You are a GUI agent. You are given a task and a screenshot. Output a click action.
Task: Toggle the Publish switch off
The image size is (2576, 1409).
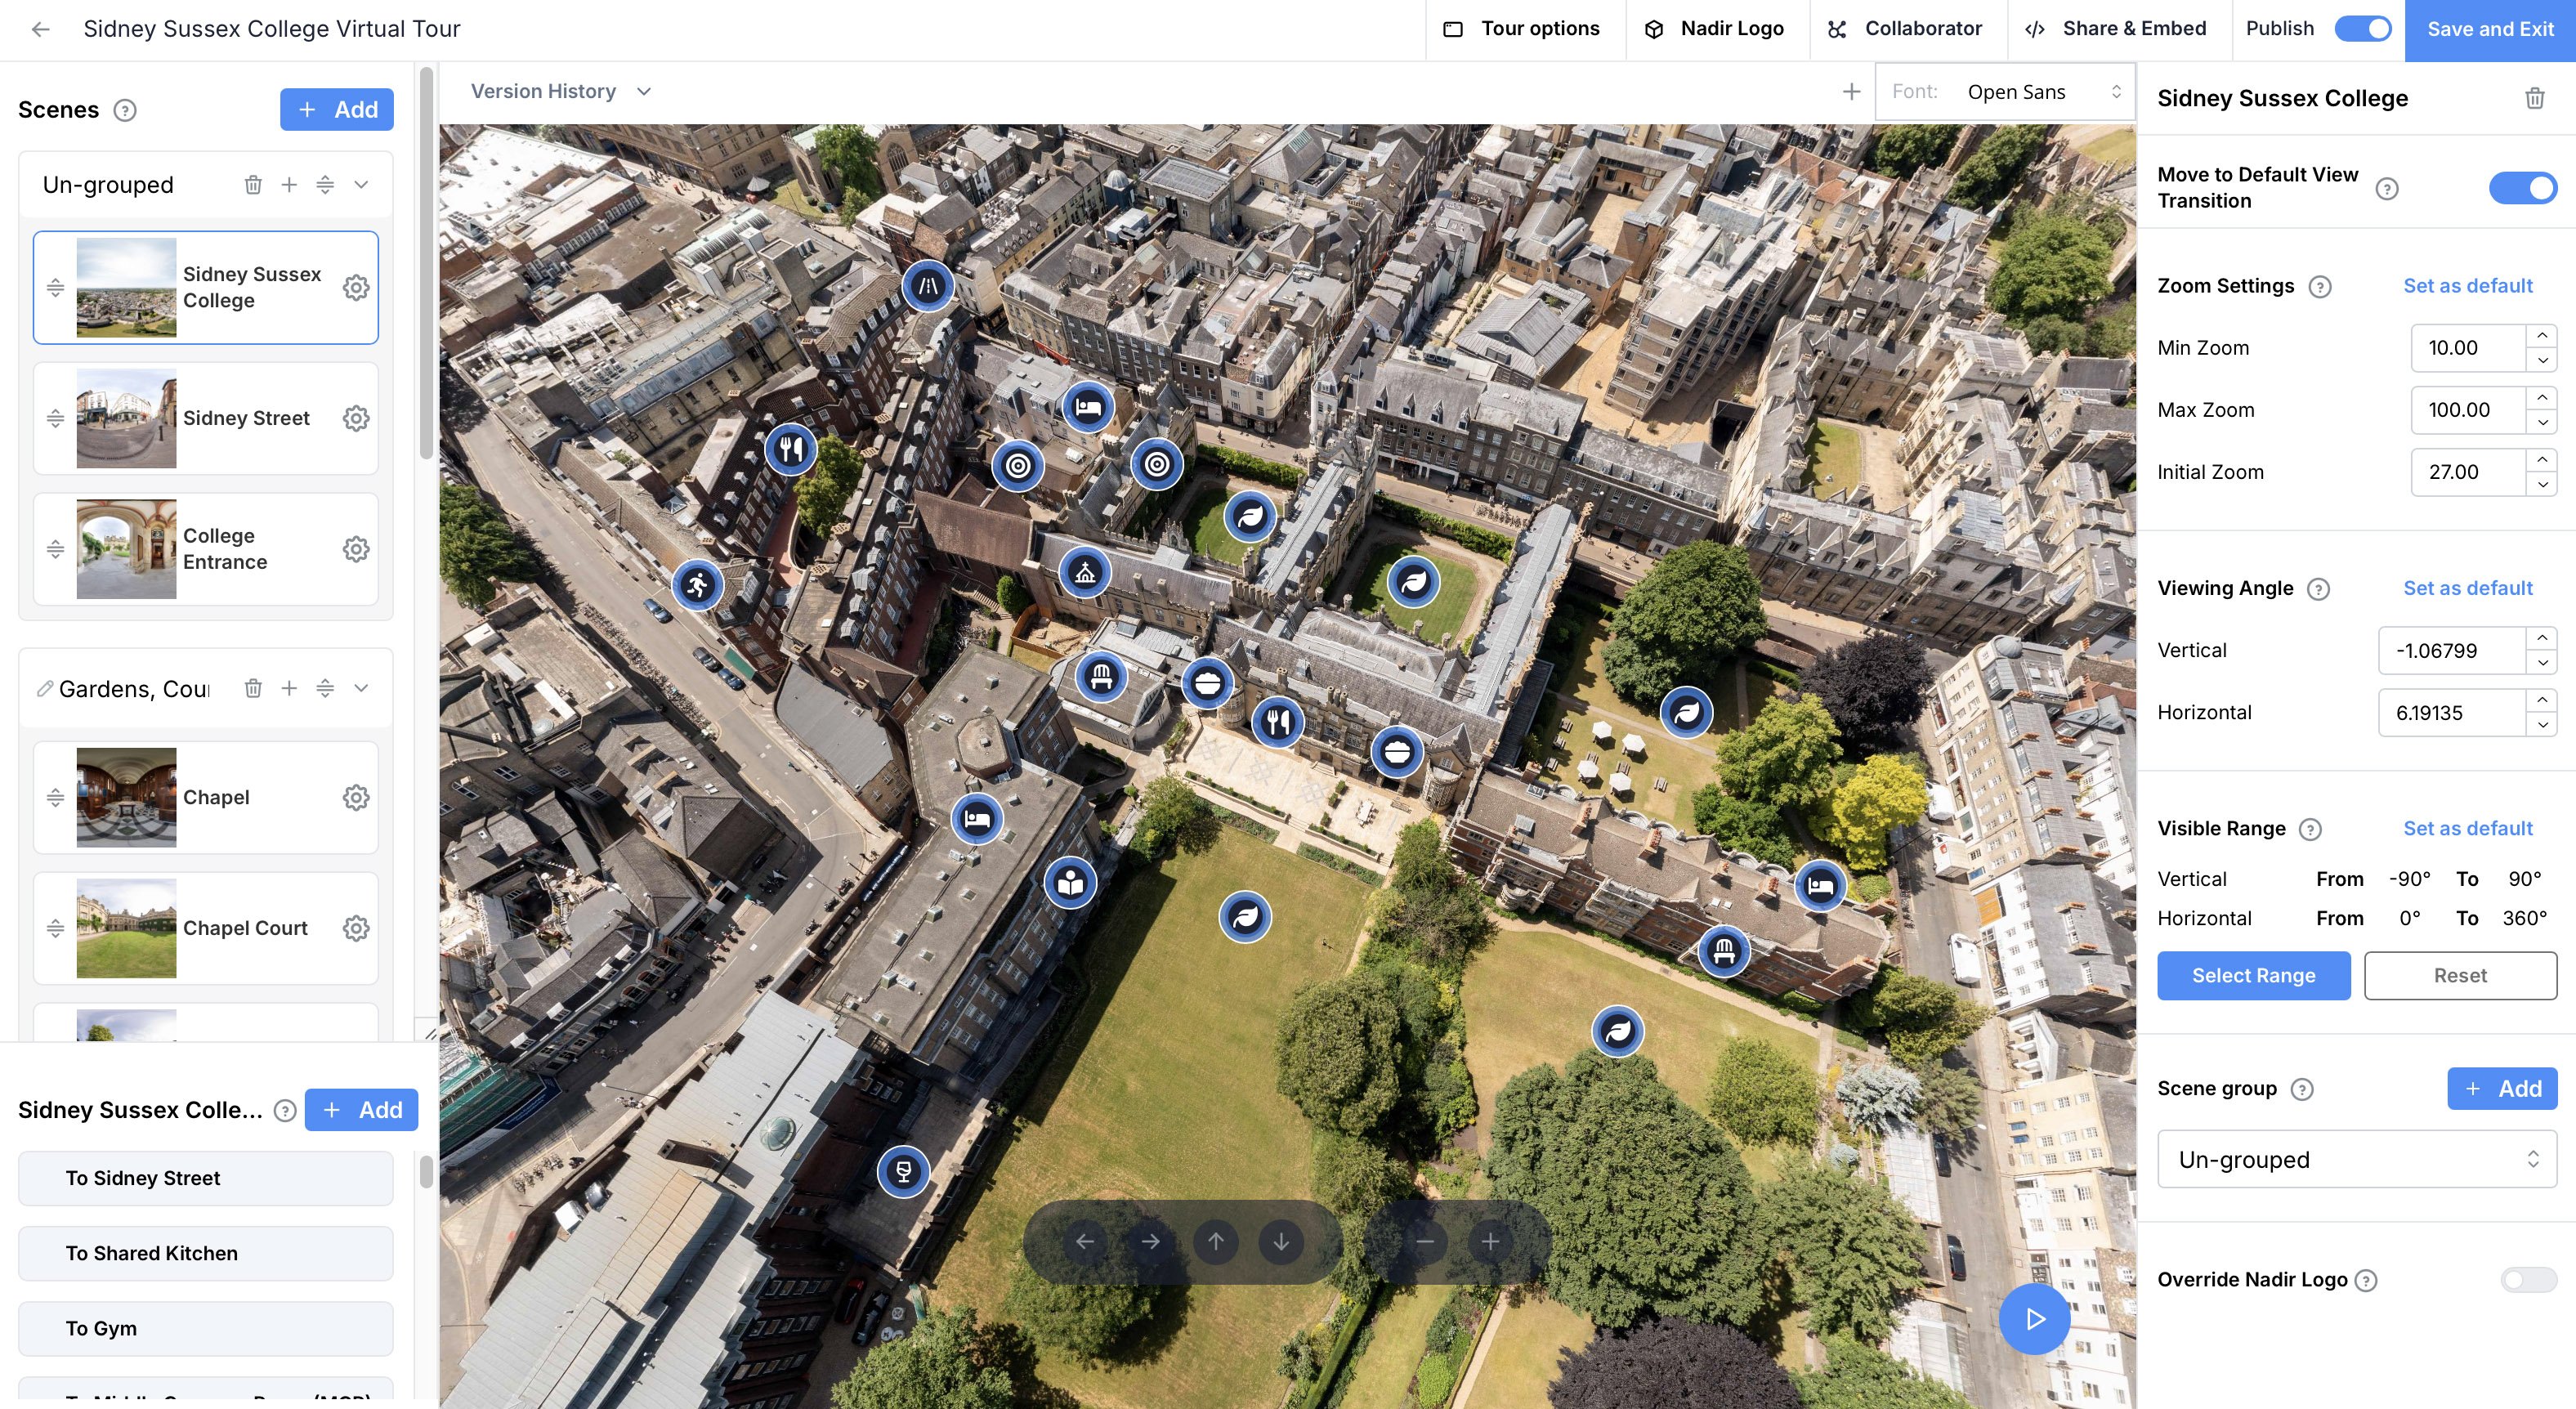point(2362,29)
